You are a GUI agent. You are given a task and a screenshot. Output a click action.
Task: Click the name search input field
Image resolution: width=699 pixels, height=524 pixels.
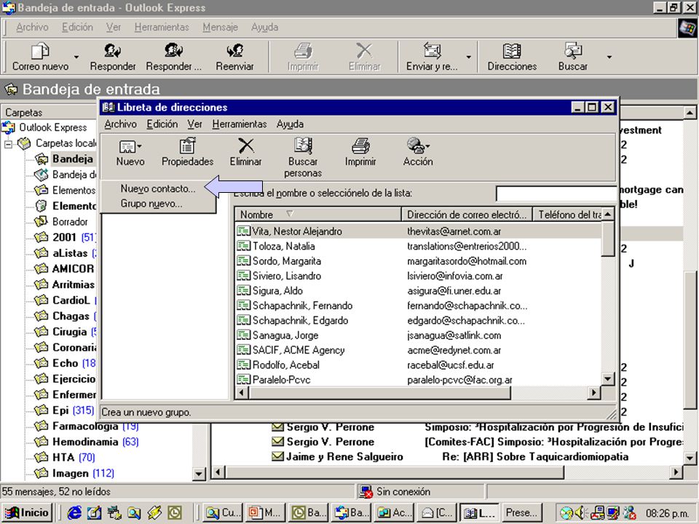(556, 194)
